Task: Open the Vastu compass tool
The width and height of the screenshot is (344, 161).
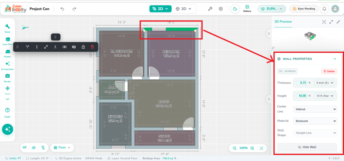Action: (7, 90)
